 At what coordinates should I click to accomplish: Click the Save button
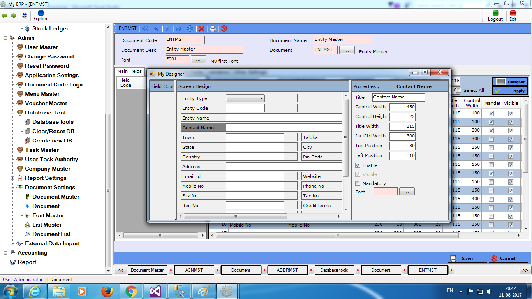[467, 259]
